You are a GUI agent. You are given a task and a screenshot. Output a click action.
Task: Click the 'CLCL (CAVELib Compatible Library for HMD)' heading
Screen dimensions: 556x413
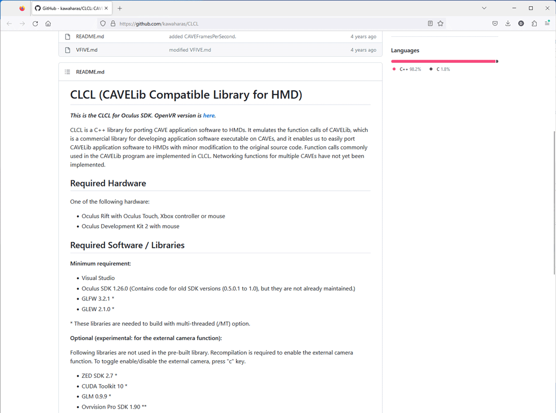[x=186, y=95]
